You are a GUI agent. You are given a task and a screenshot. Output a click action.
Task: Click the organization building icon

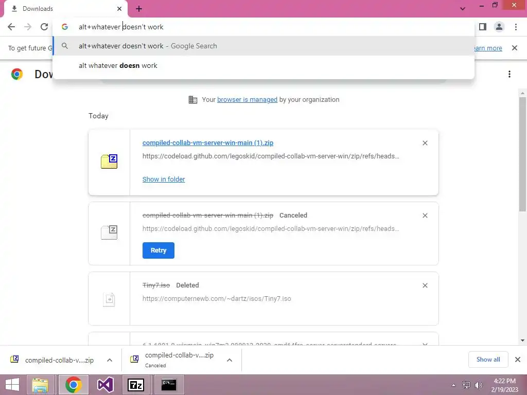pos(193,100)
